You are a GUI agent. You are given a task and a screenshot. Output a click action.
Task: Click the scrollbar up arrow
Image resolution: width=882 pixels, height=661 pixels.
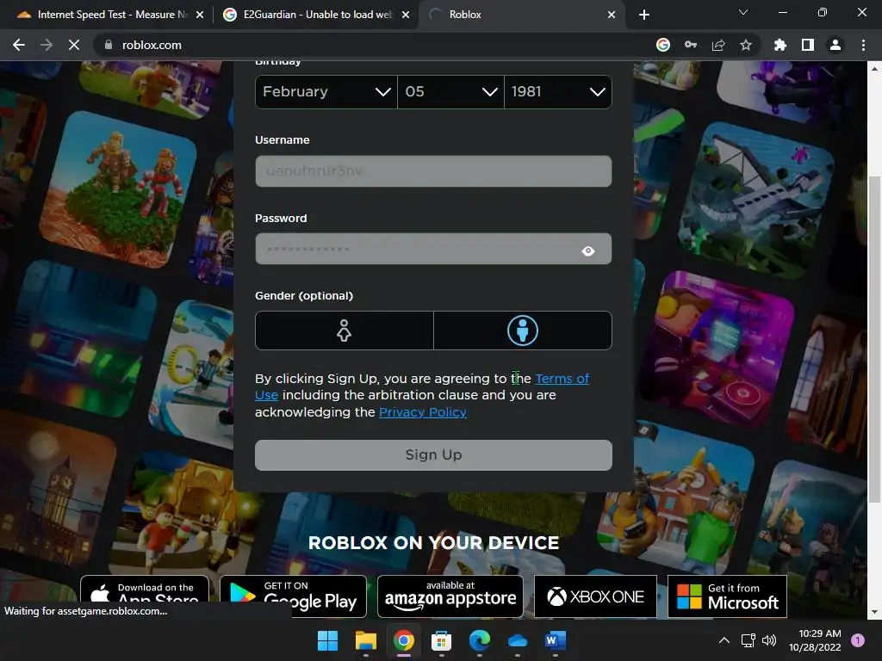pyautogui.click(x=874, y=68)
